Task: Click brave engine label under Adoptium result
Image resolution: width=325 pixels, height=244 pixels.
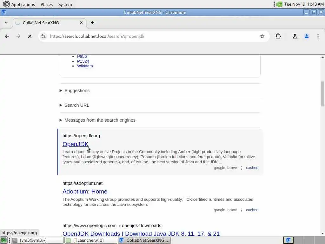Action: 232,210
